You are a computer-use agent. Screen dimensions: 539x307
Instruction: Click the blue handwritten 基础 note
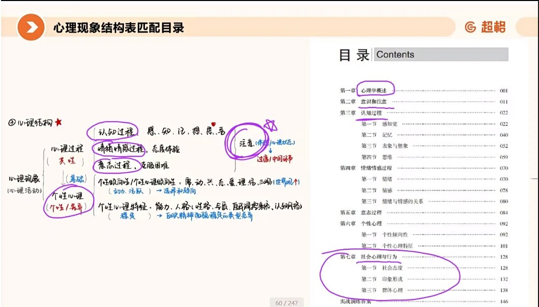pos(77,179)
